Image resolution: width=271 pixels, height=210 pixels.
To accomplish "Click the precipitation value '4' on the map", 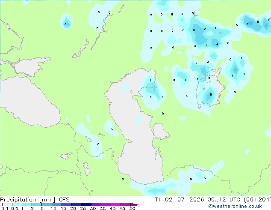I will coord(217,45).
